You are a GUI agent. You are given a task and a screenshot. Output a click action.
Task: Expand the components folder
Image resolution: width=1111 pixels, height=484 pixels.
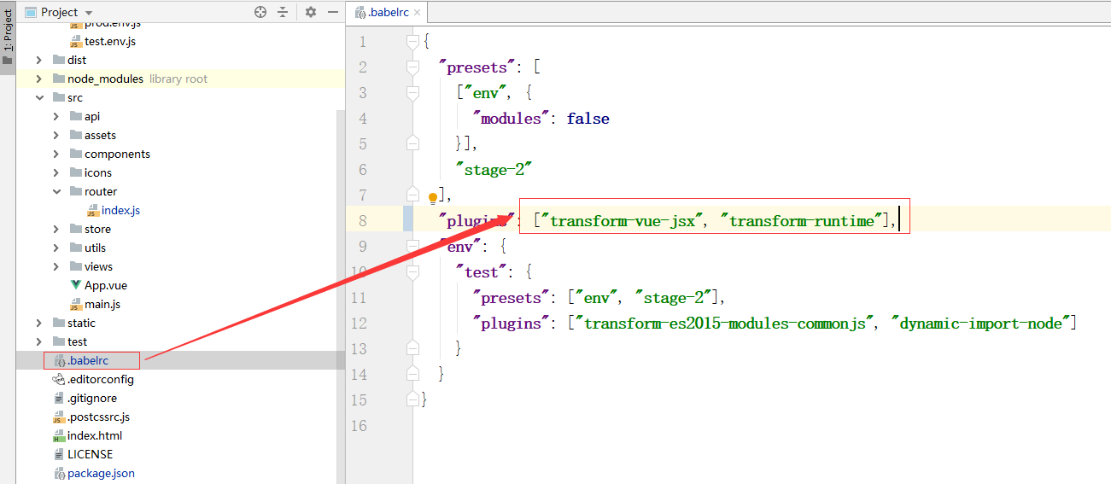click(56, 154)
